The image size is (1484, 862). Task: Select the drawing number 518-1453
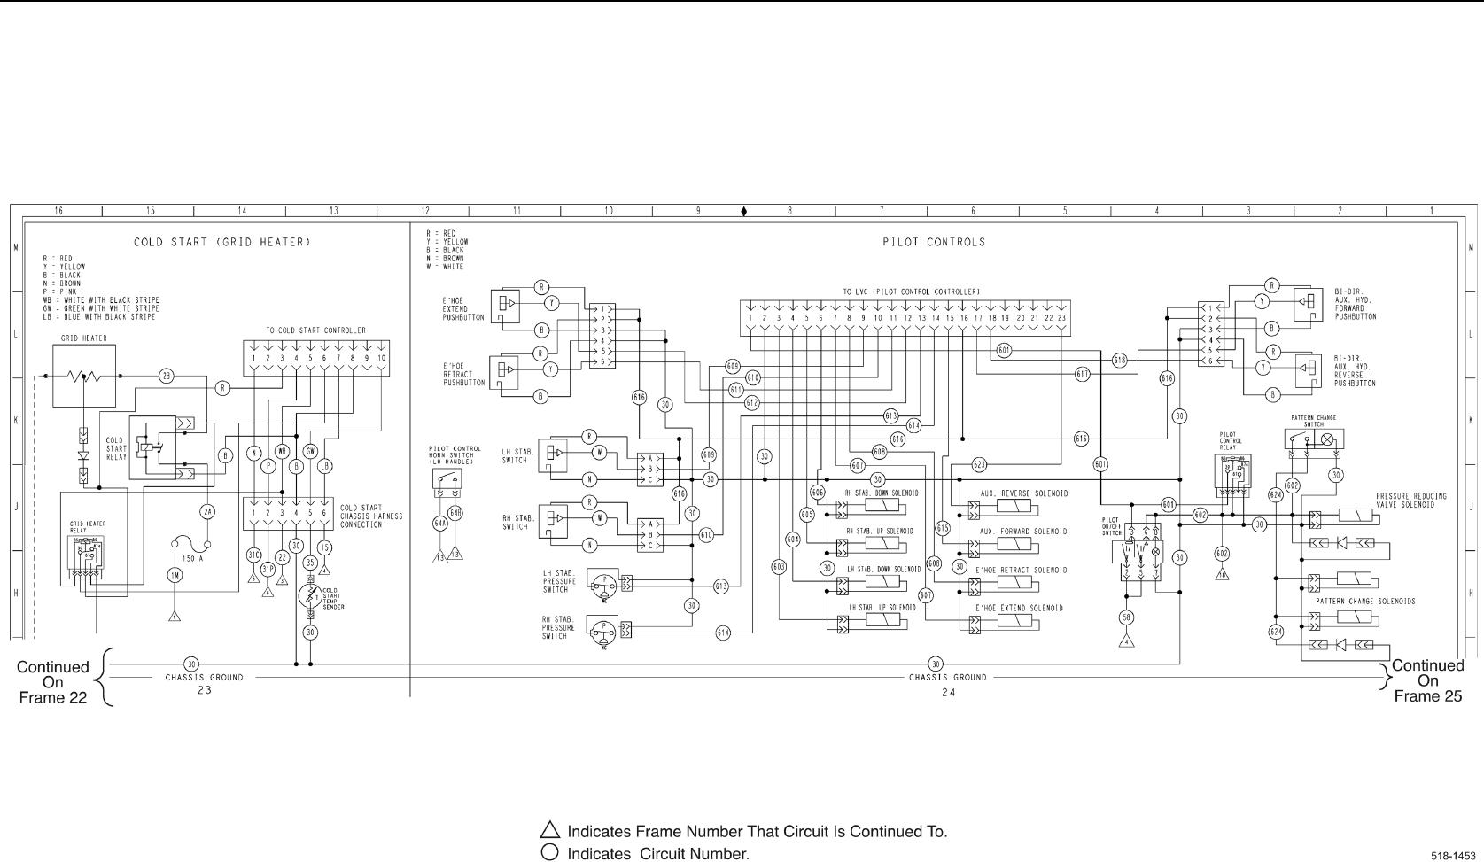click(1454, 855)
